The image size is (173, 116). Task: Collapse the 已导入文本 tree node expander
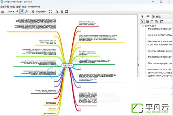[142, 26]
